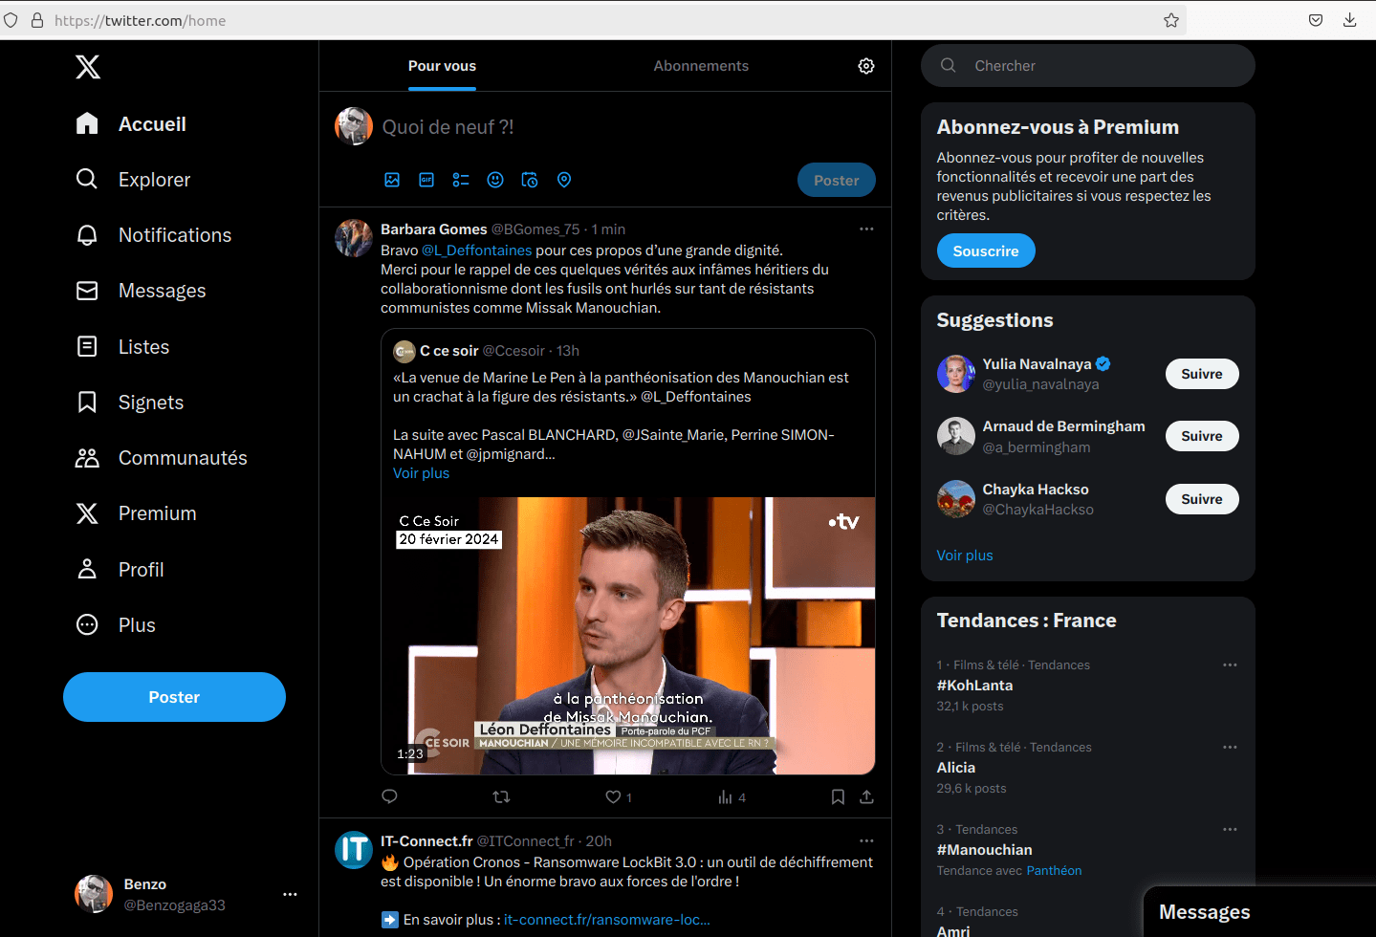The width and height of the screenshot is (1376, 937).
Task: Click Voir plus under Suggestions
Action: point(964,556)
